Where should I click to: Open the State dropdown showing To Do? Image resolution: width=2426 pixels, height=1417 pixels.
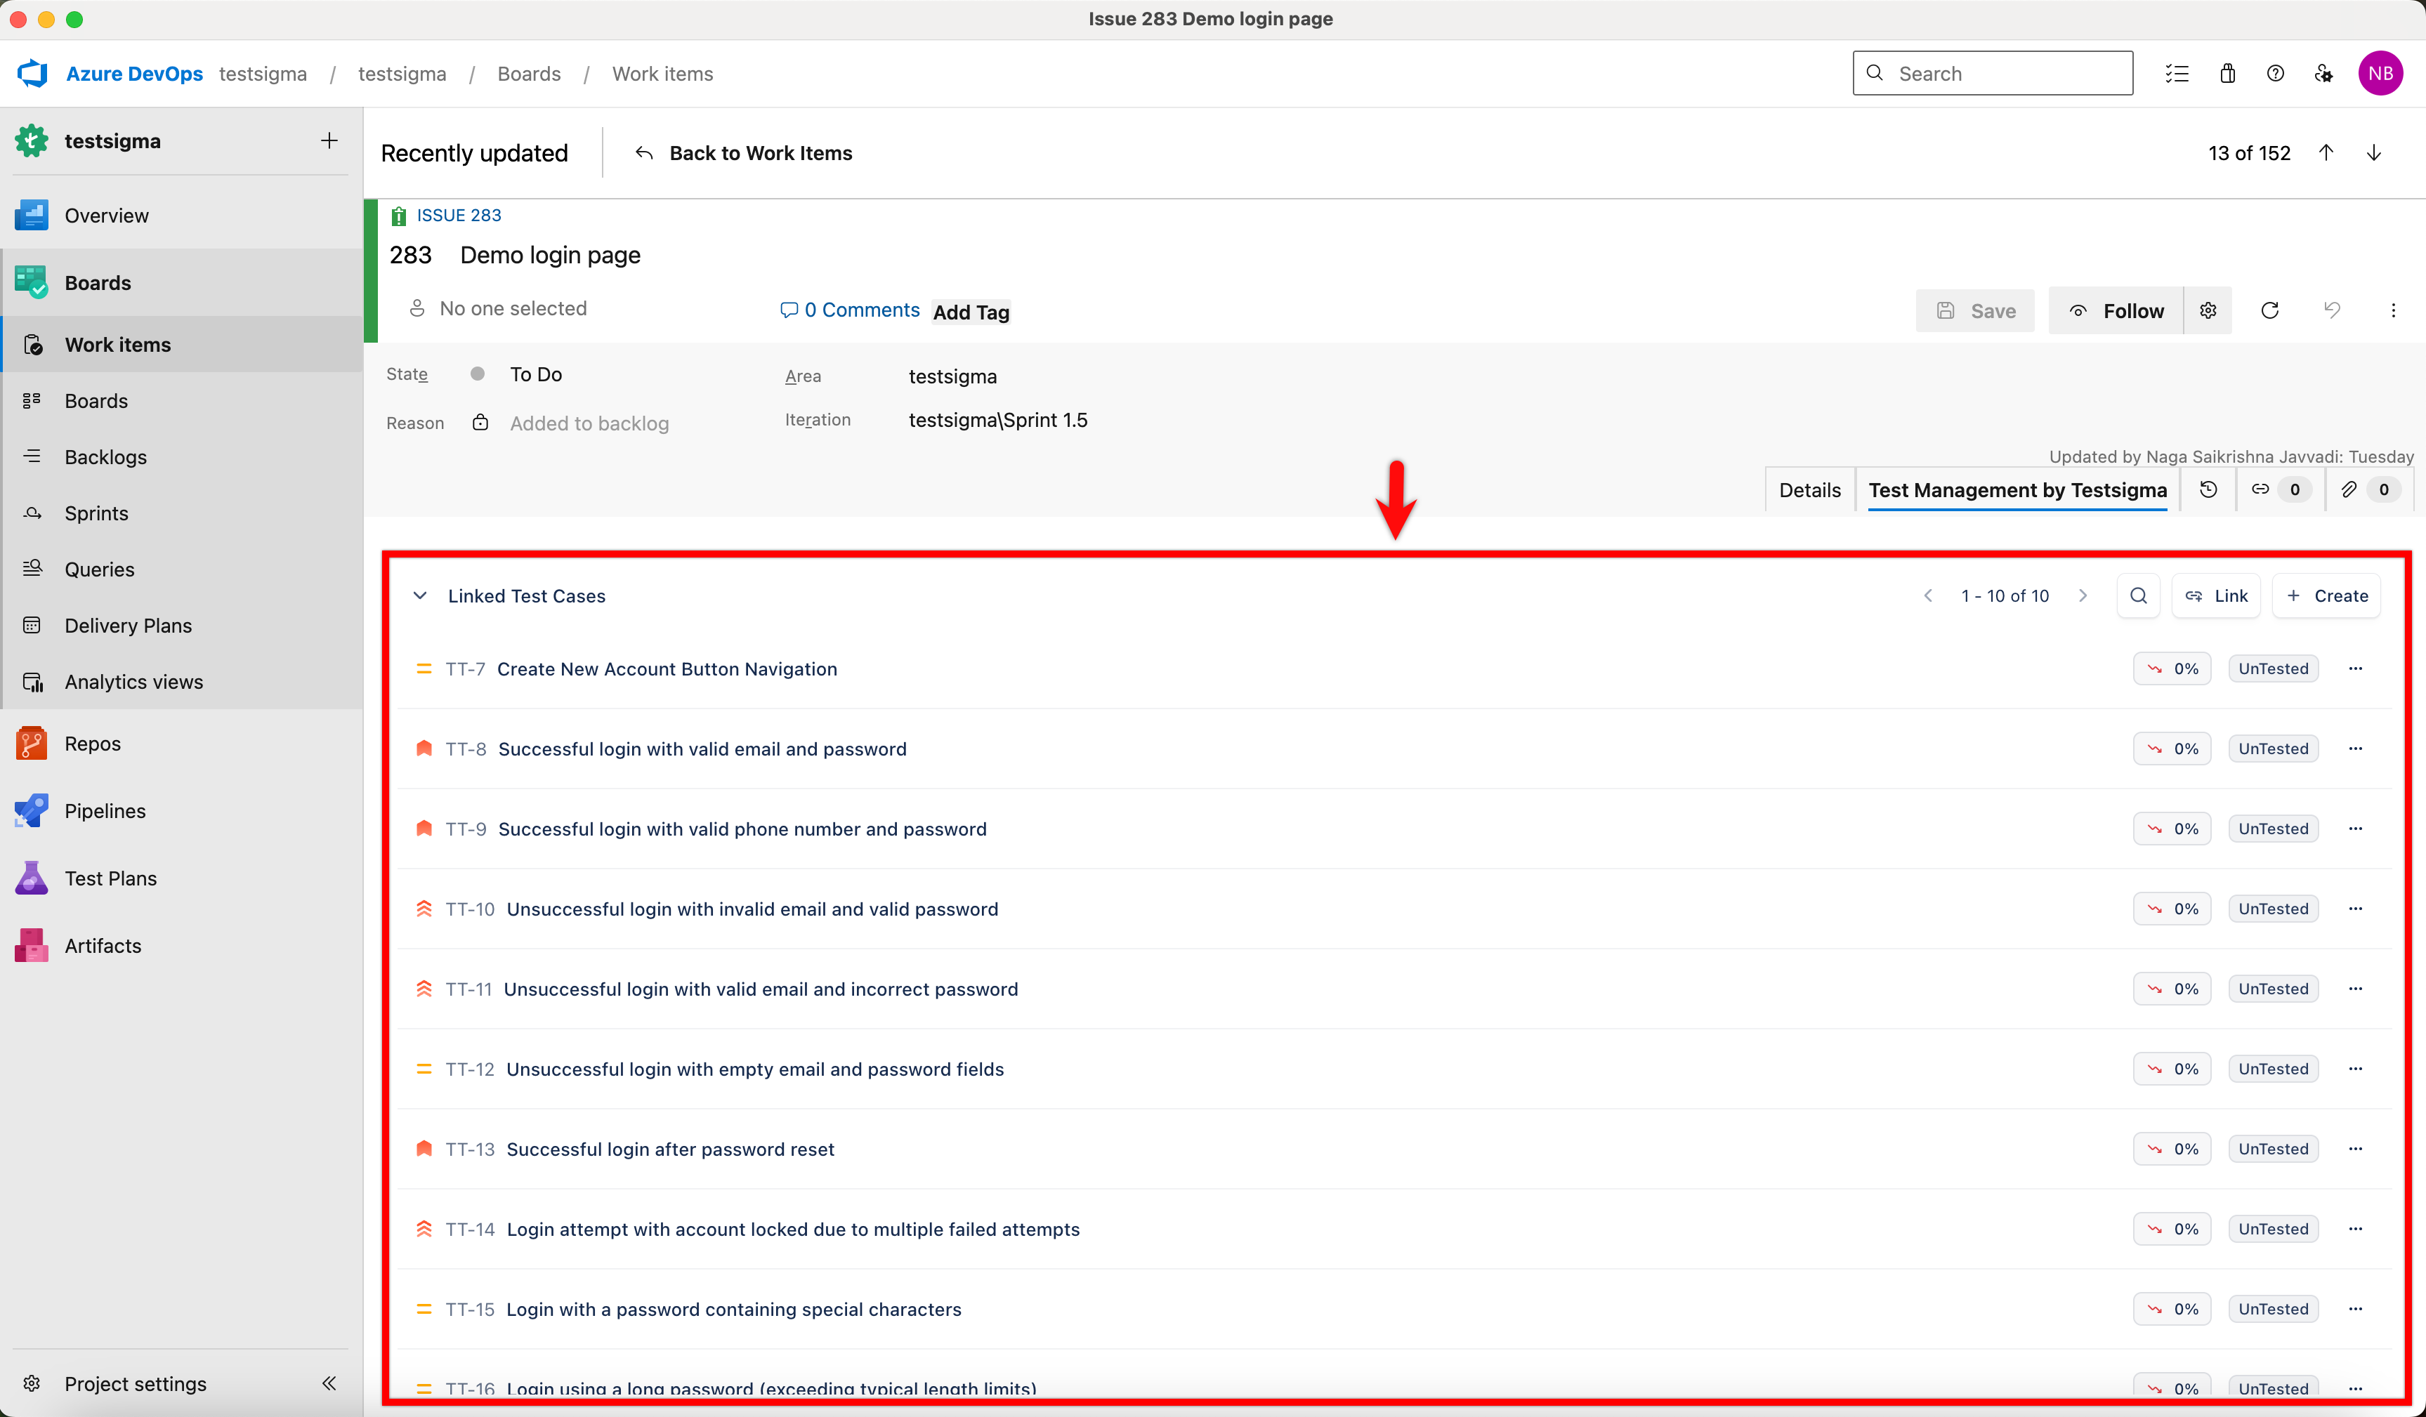click(x=536, y=374)
